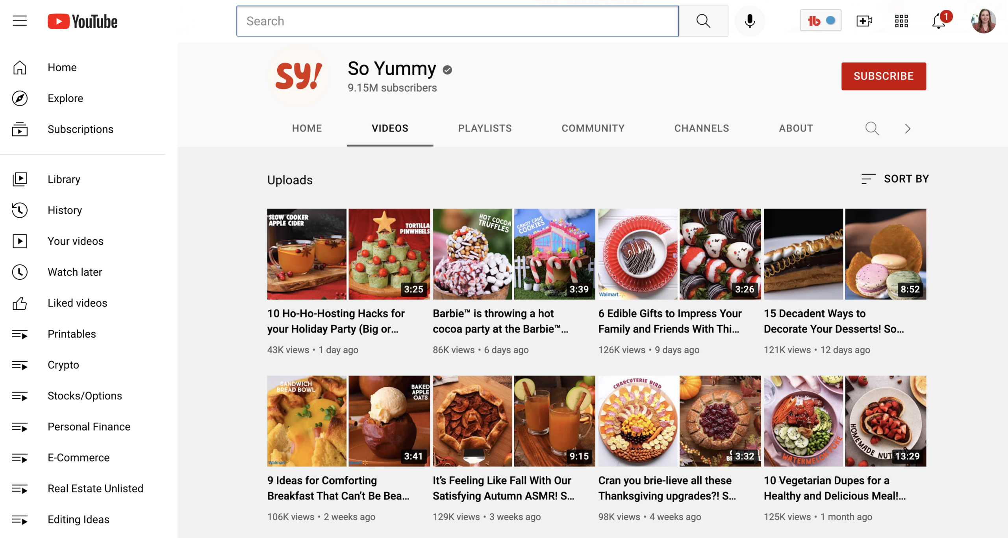Open the E-Commerce playlist
This screenshot has height=538, width=1008.
point(83,457)
